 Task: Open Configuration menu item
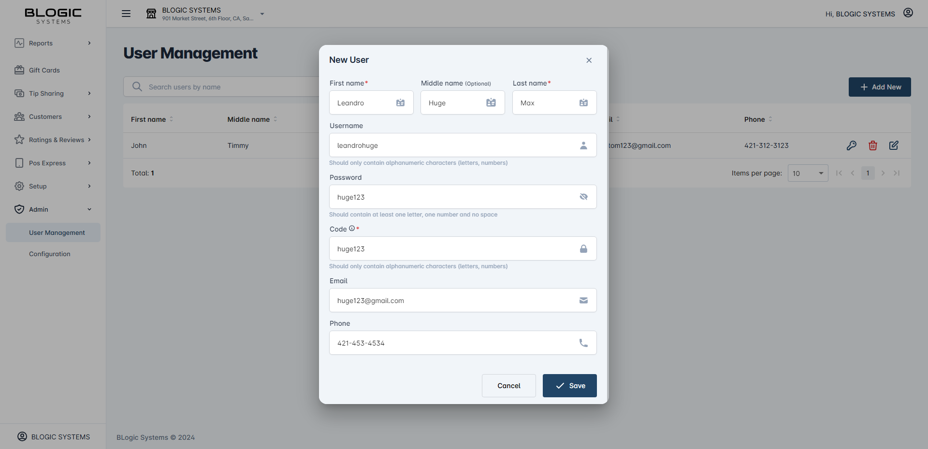(x=53, y=254)
